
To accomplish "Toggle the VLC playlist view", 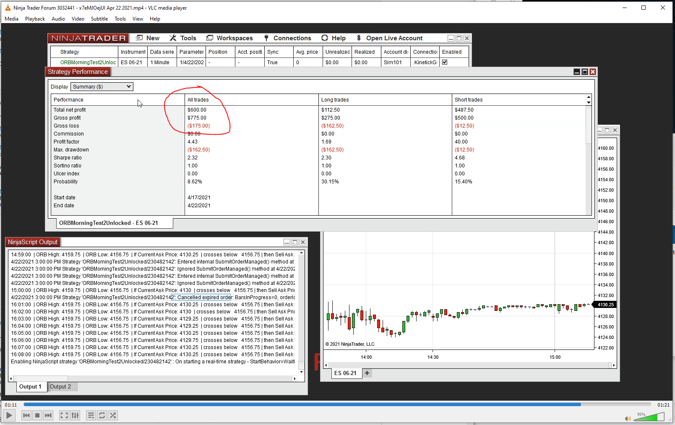I will (91, 415).
